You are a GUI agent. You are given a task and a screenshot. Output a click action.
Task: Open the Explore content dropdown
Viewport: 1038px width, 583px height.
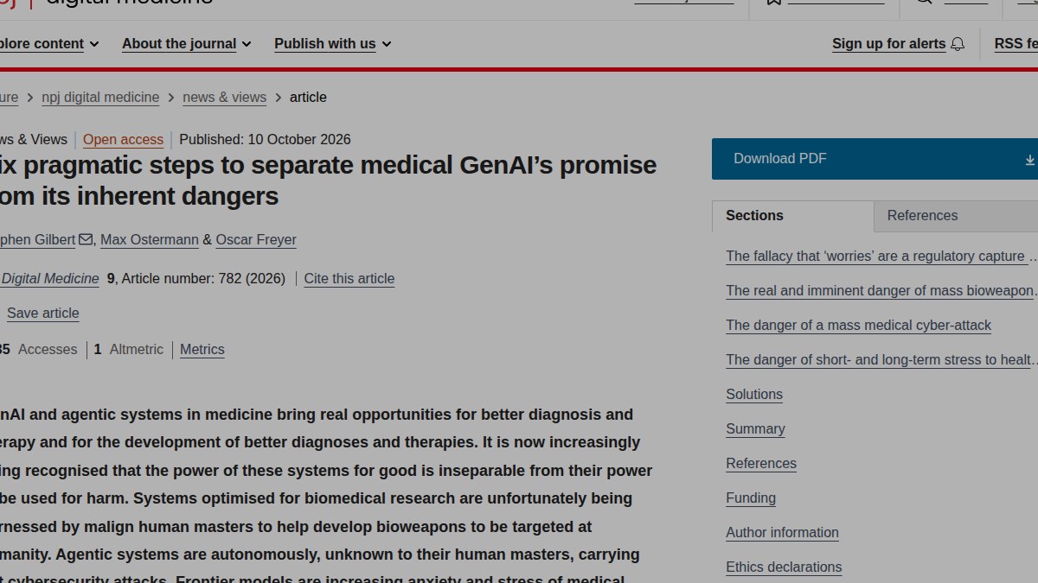pos(49,44)
